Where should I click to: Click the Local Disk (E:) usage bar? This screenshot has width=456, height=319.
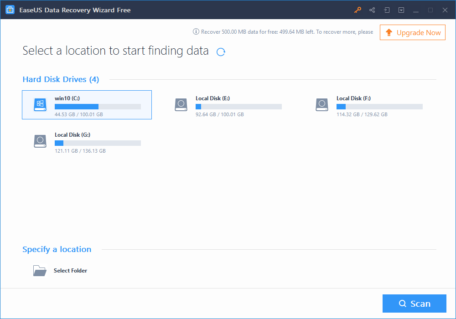[x=238, y=107]
